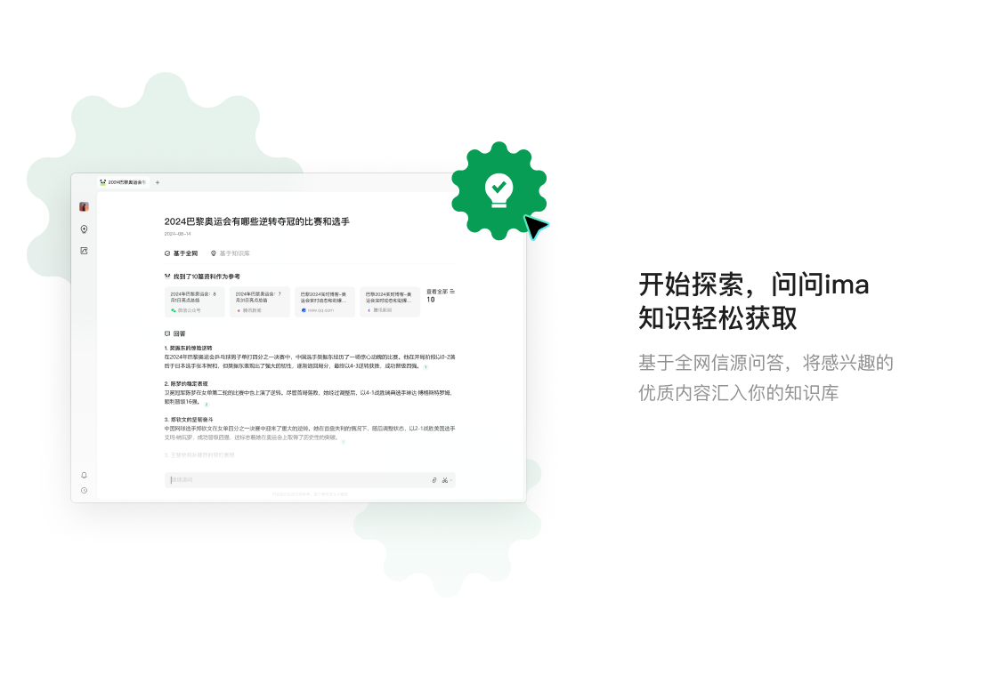Click the headline 开始探索，问问ima

click(x=753, y=285)
